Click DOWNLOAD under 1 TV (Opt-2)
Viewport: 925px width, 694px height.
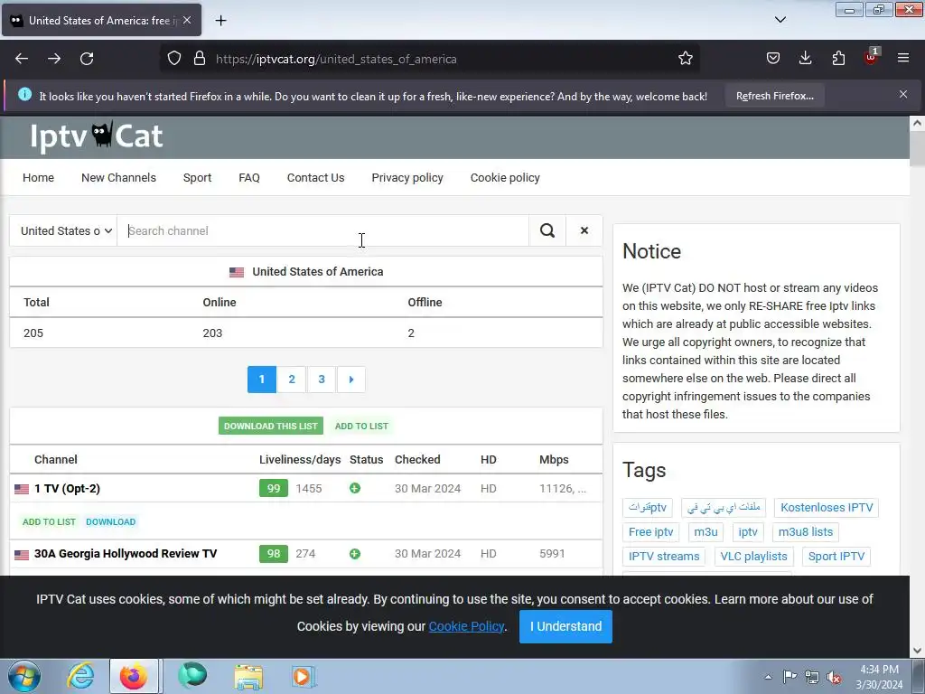tap(111, 521)
